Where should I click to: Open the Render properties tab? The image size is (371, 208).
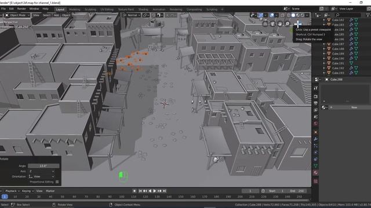click(x=315, y=96)
